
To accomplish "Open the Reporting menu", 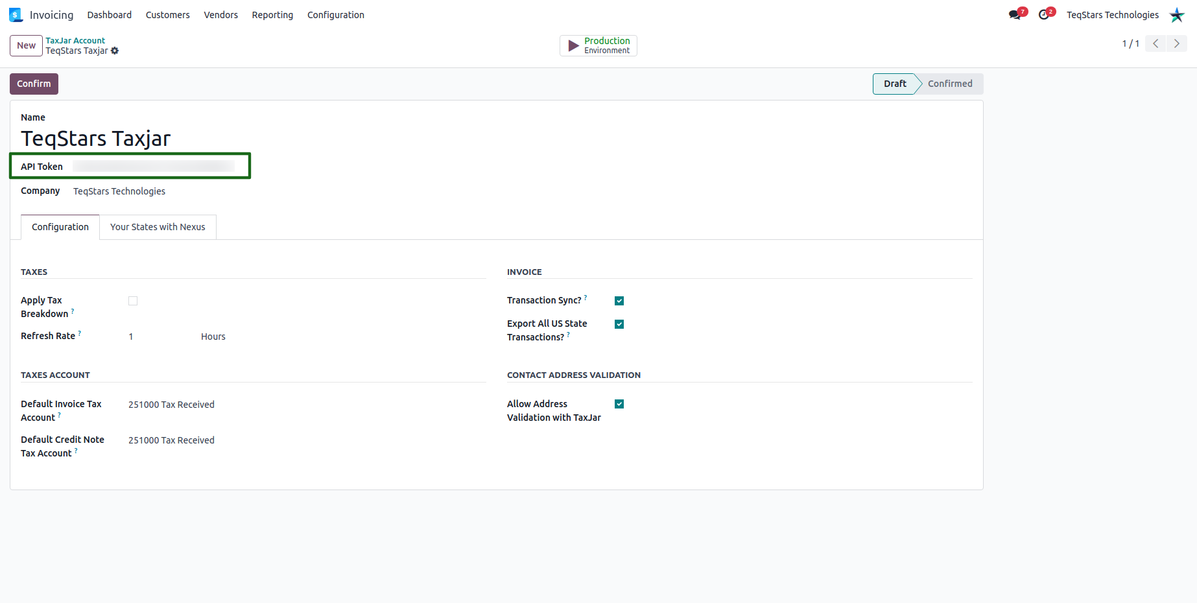I will pyautogui.click(x=272, y=15).
